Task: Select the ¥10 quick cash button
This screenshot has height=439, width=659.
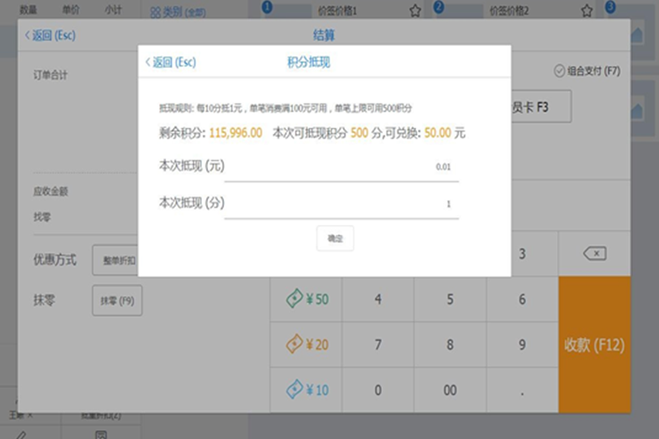Action: coord(306,389)
